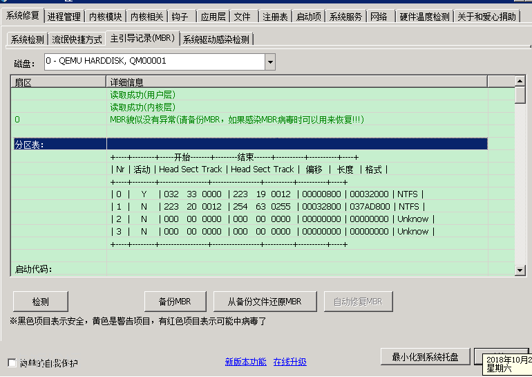Screen dimensions: 532x377
Task: Click the list scroll down arrow
Action: [520, 270]
